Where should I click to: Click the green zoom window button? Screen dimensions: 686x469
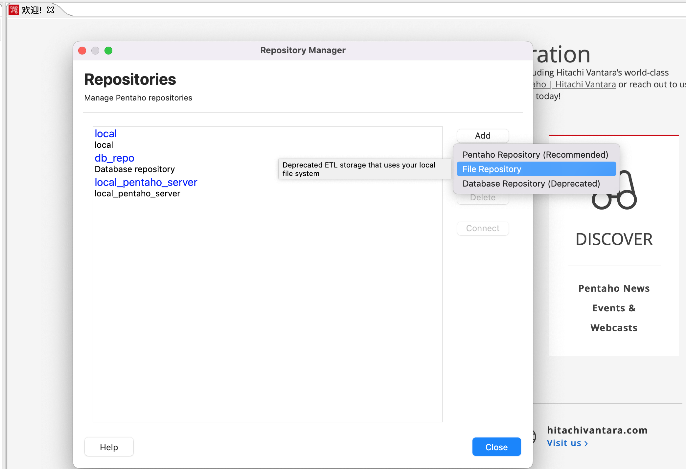click(108, 51)
